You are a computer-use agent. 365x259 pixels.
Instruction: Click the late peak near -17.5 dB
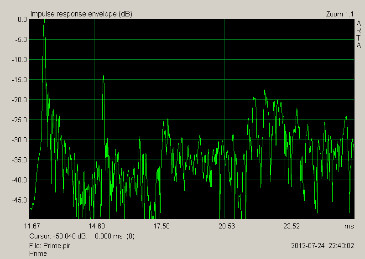tap(265, 90)
